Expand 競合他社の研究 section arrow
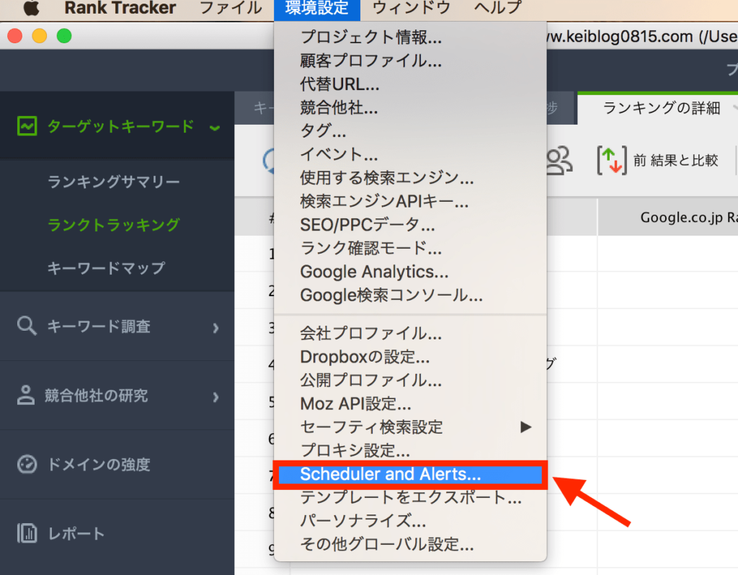The height and width of the screenshot is (575, 738). pyautogui.click(x=216, y=397)
